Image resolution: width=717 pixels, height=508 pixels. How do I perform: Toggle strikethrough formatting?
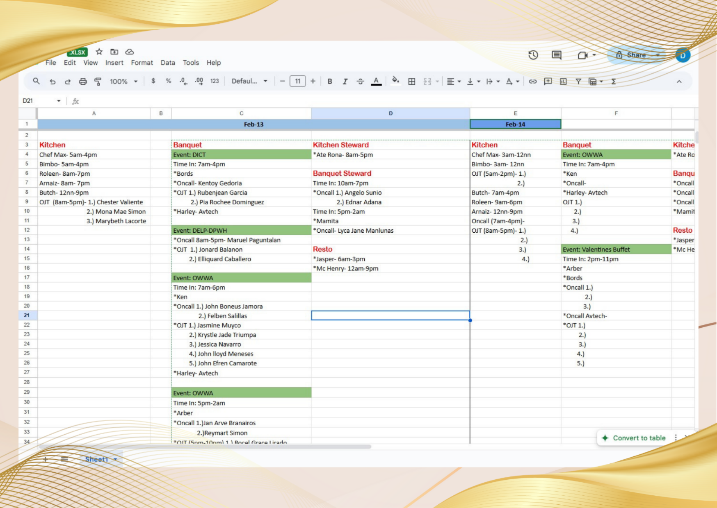[360, 82]
